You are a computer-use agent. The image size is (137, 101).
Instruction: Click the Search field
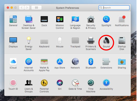pyautogui.click(x=114, y=8)
